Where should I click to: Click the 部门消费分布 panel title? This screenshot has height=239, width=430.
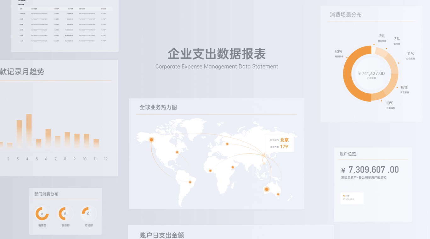point(46,194)
